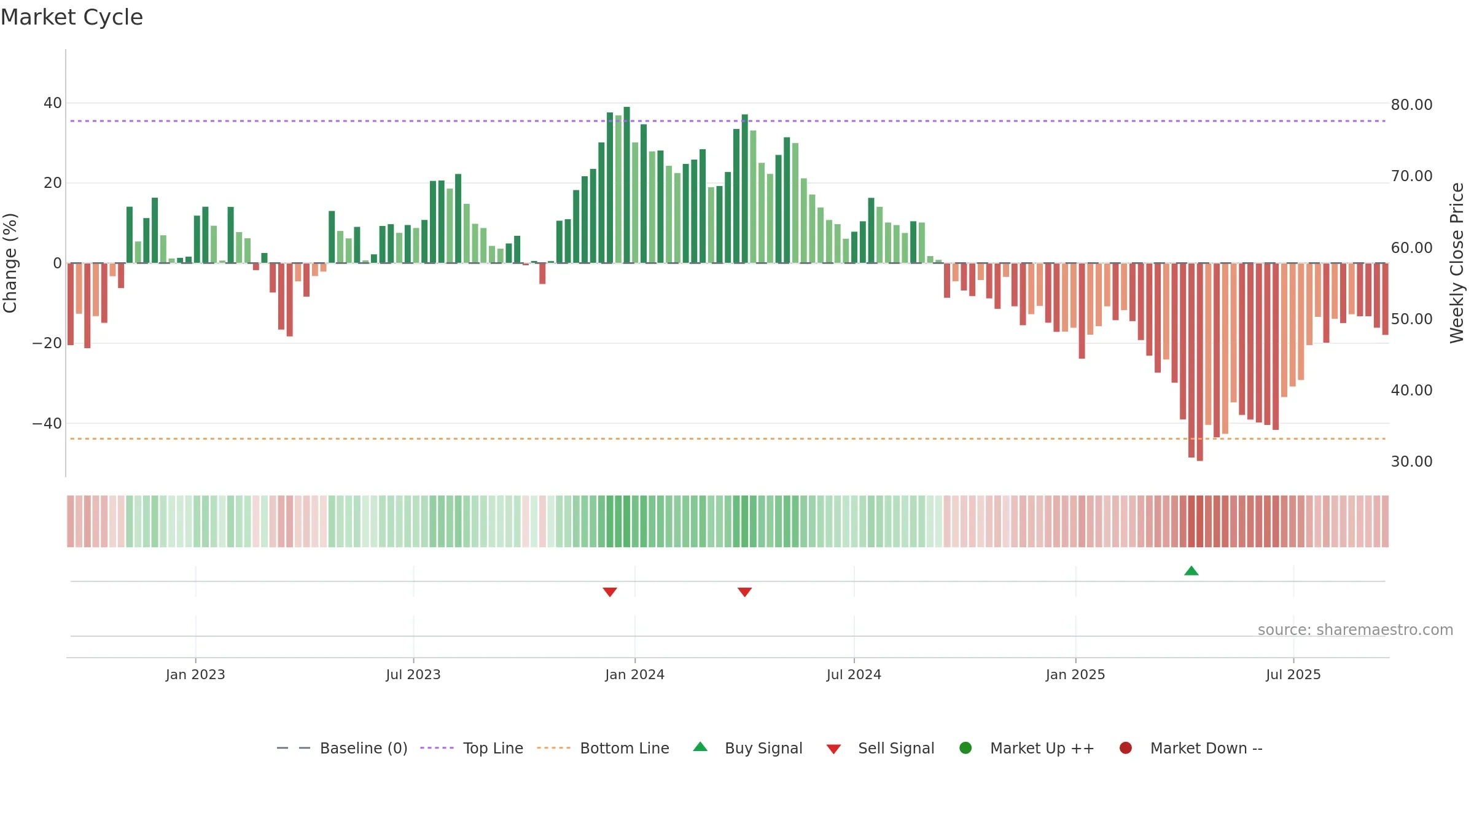Click the Jan 2023 axis label
The height and width of the screenshot is (829, 1474).
click(x=195, y=674)
